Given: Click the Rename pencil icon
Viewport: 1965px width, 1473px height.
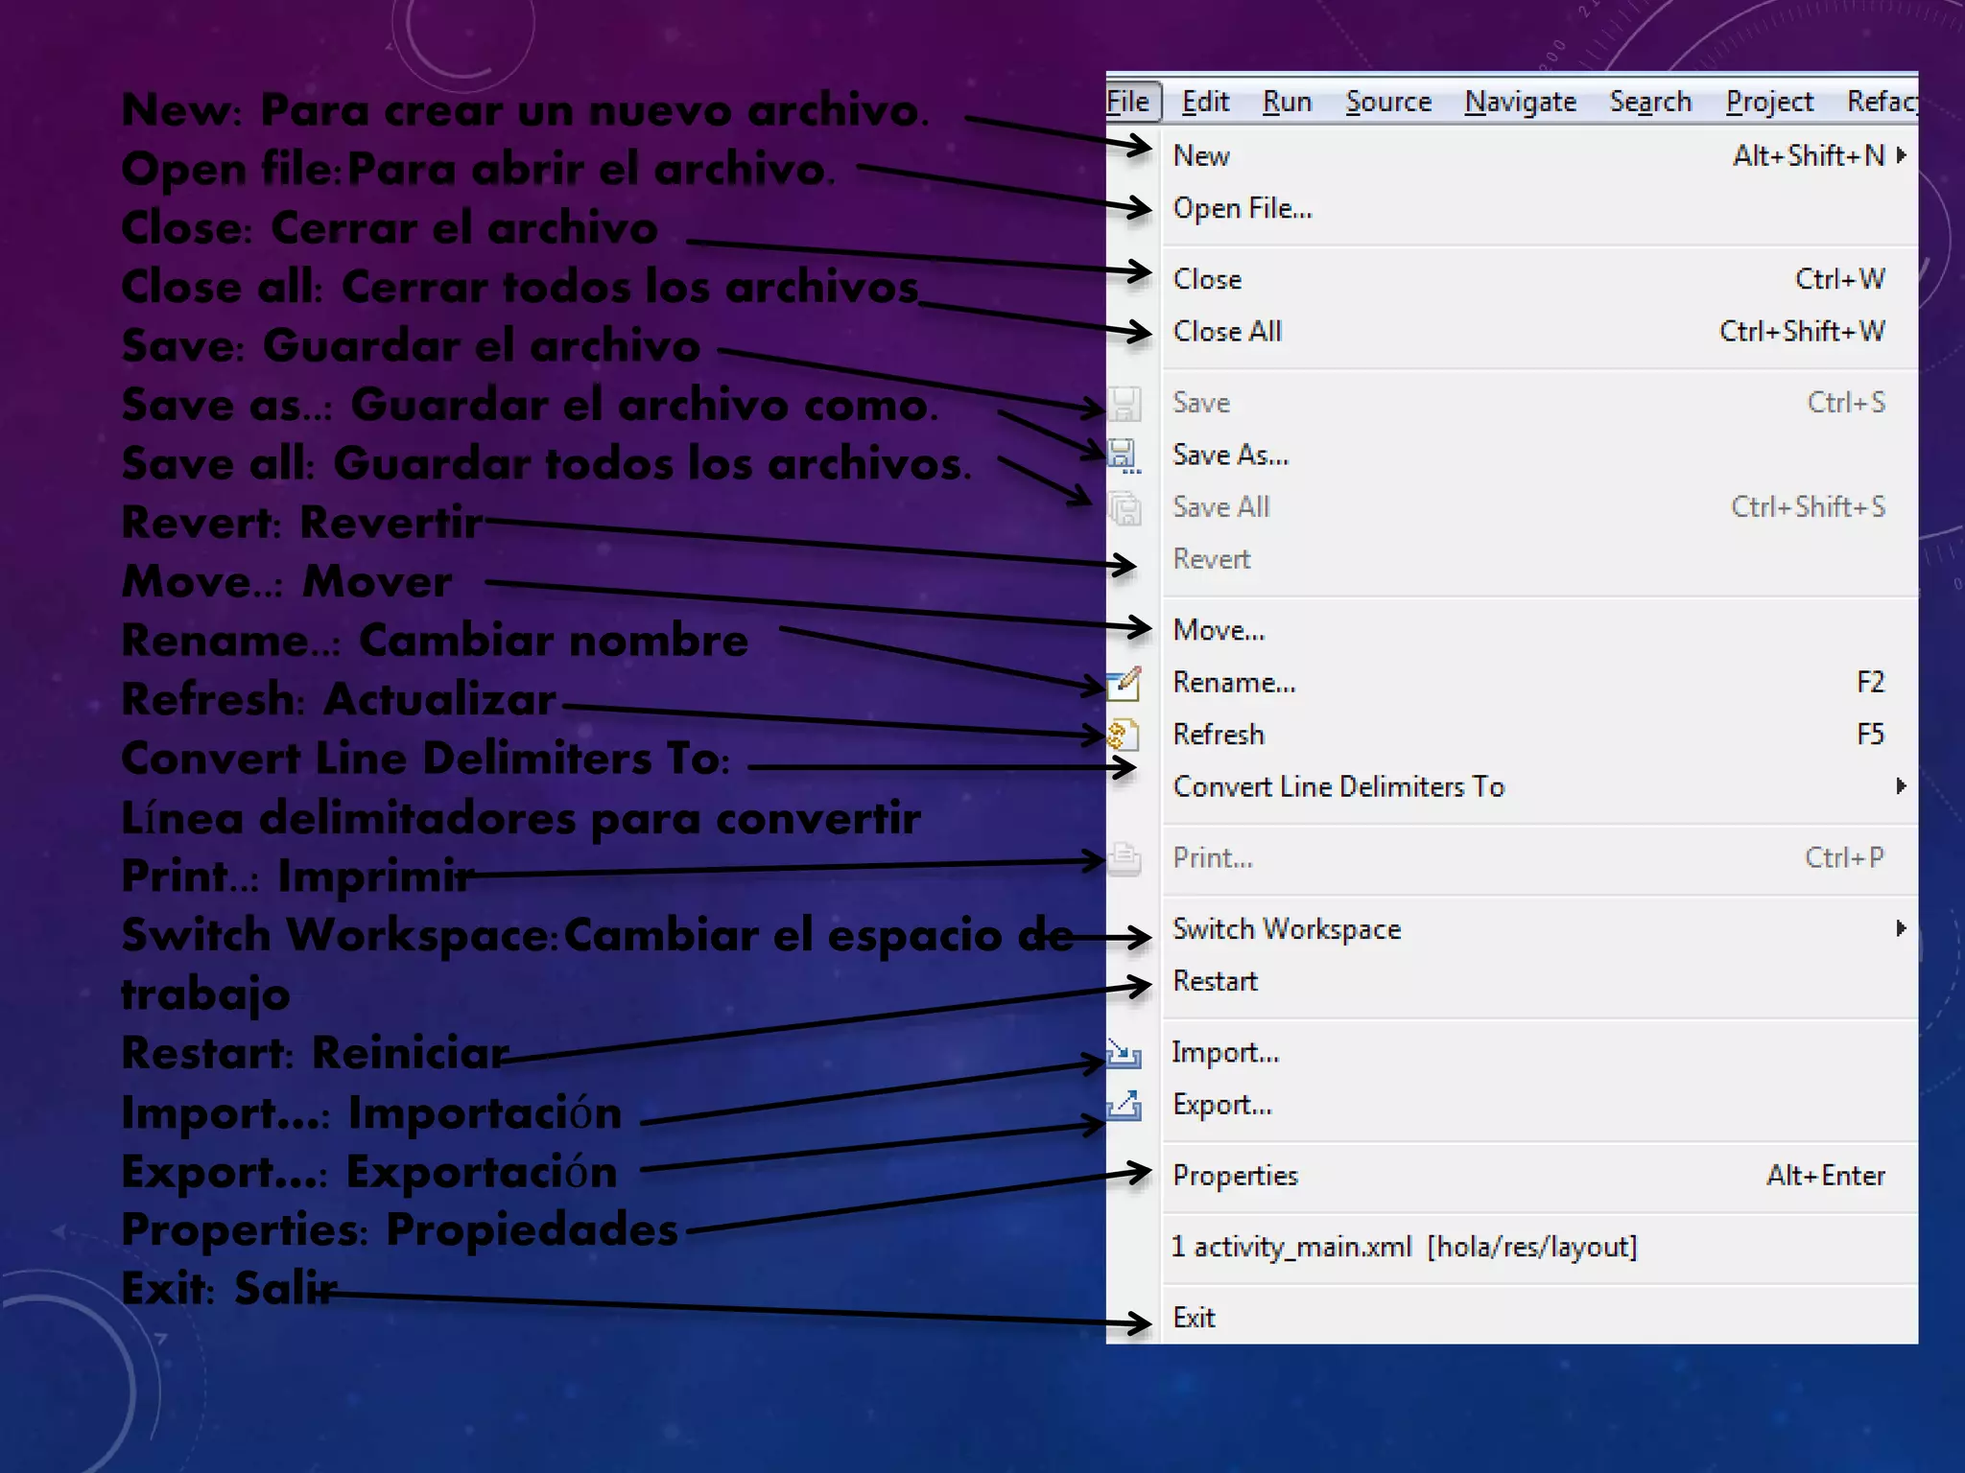Looking at the screenshot, I should coord(1125,683).
